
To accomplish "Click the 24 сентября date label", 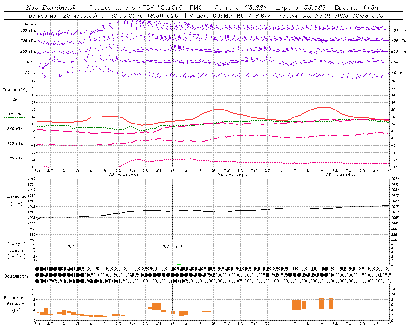I will tap(232, 175).
